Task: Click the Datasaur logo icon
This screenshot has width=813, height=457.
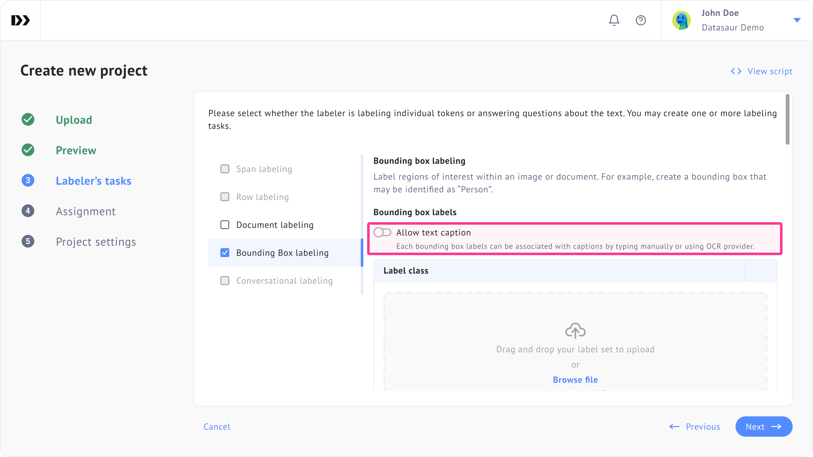Action: point(20,20)
